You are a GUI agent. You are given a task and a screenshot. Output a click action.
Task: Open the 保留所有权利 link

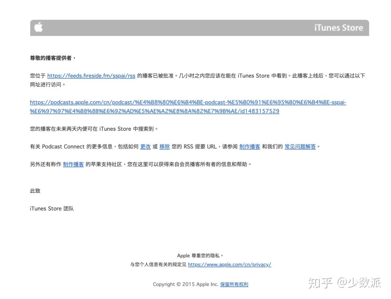[x=234, y=284]
